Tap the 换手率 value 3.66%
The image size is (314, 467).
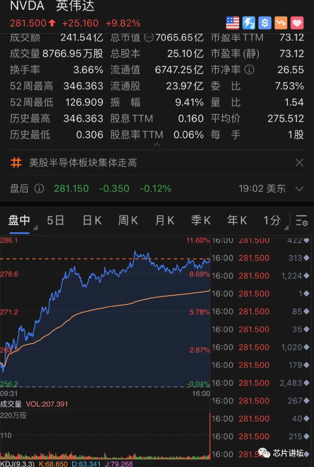tap(88, 70)
